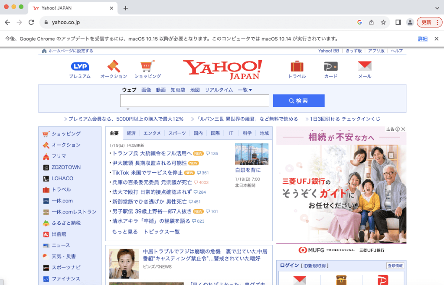Open the ad info icon next to 広告
The image size is (444, 285).
(x=398, y=129)
